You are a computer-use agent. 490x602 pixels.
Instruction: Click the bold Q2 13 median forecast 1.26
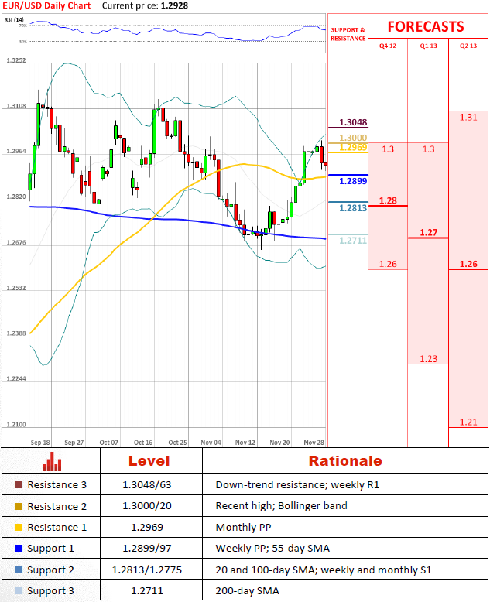pyautogui.click(x=468, y=264)
